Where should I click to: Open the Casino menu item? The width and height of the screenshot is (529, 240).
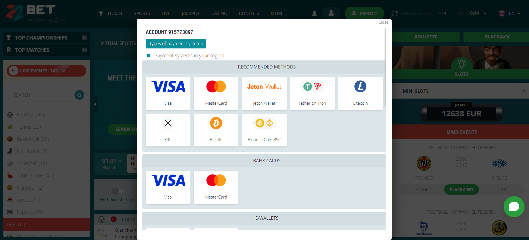pos(219,13)
